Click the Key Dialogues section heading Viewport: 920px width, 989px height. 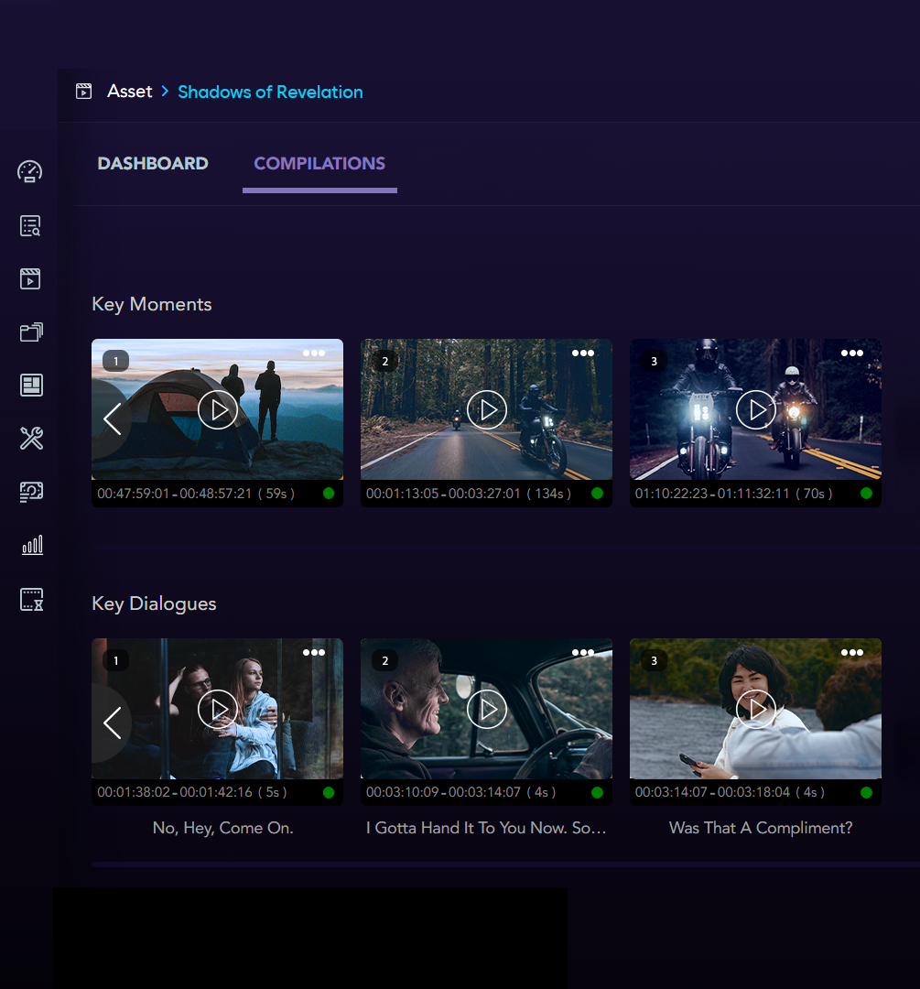pyautogui.click(x=154, y=603)
